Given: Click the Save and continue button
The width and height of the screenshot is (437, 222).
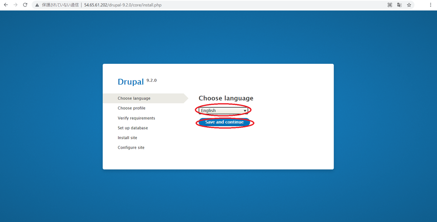Looking at the screenshot, I should (224, 122).
